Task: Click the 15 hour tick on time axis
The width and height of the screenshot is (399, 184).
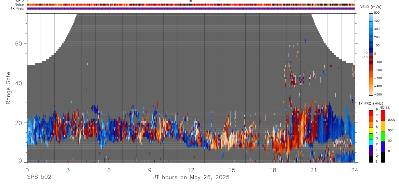Action: tap(232, 170)
